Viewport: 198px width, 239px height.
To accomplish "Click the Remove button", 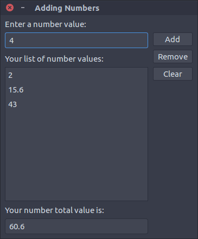I will (x=173, y=57).
